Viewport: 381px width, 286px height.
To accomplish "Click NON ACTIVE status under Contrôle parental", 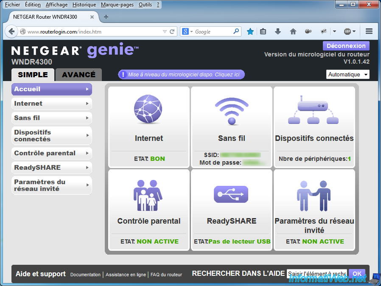I will coord(157,241).
